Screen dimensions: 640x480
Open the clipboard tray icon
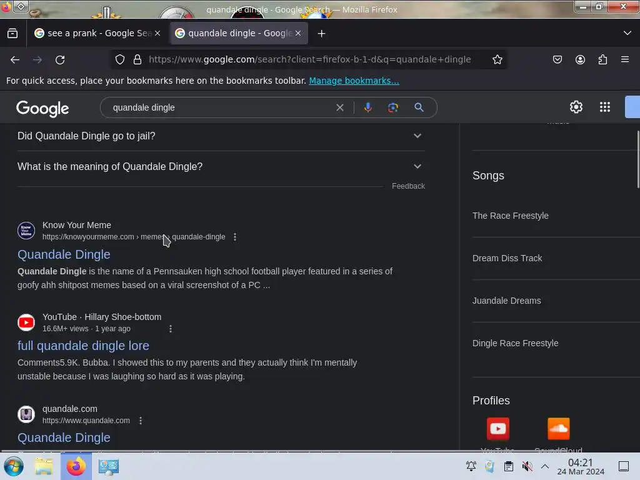coord(509,466)
